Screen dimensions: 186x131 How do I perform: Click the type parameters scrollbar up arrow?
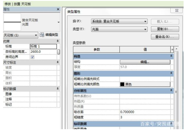(176, 49)
